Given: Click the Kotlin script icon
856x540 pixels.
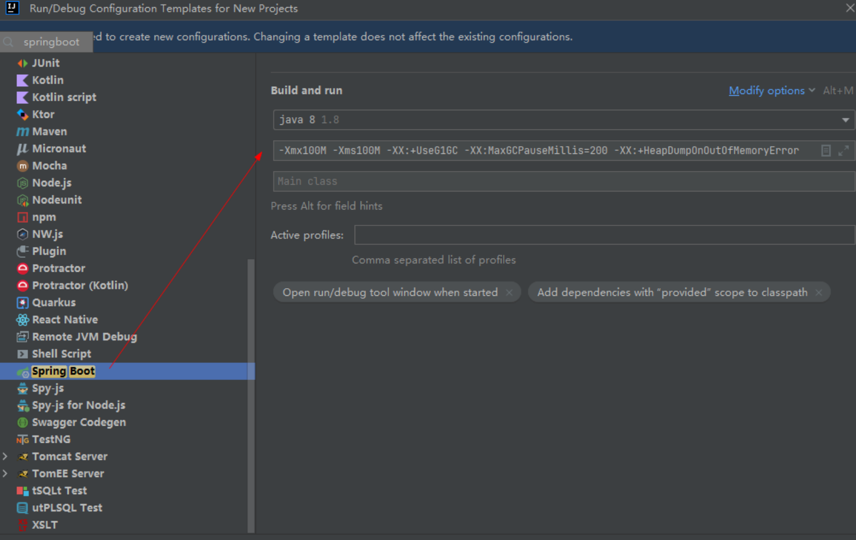Looking at the screenshot, I should tap(23, 97).
